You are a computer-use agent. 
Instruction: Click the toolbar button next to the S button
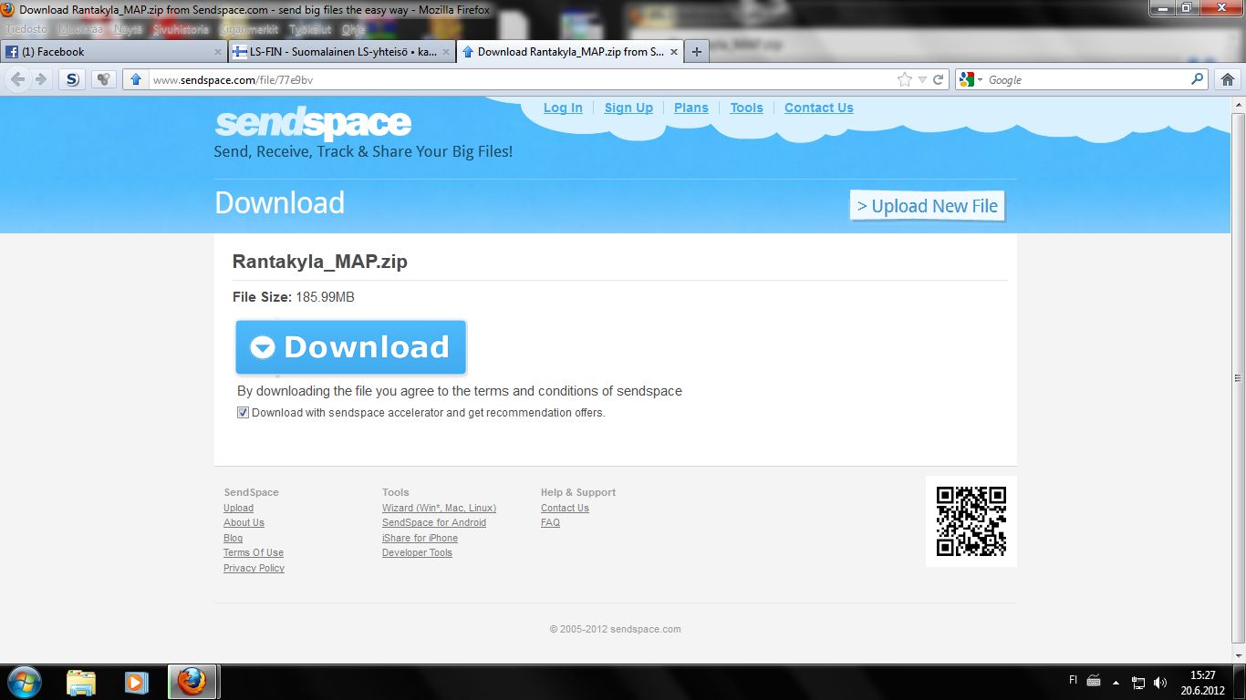104,79
